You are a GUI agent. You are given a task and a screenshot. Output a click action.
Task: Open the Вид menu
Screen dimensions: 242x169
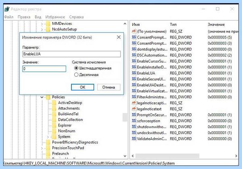coord(38,17)
